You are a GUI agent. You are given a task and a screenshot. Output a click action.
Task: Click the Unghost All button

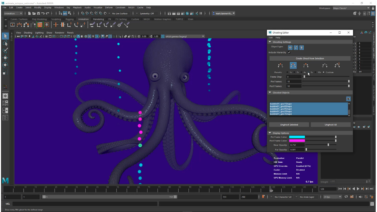point(331,125)
